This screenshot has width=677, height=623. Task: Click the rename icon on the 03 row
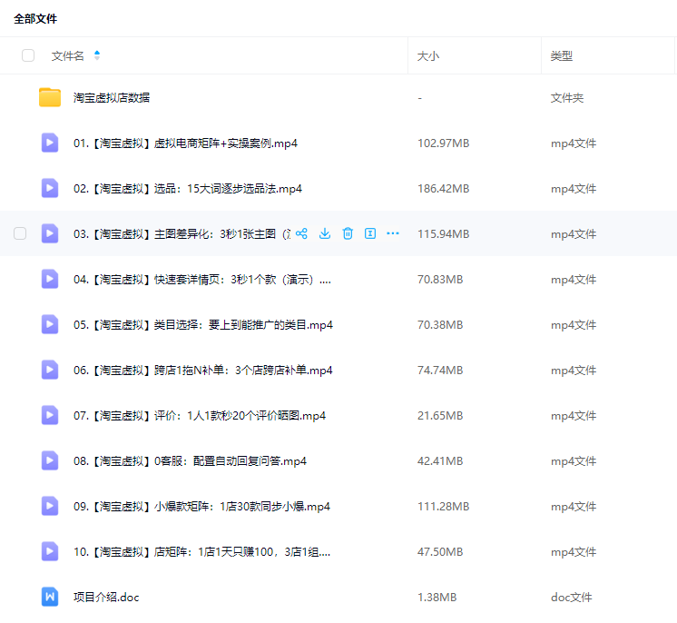click(370, 233)
